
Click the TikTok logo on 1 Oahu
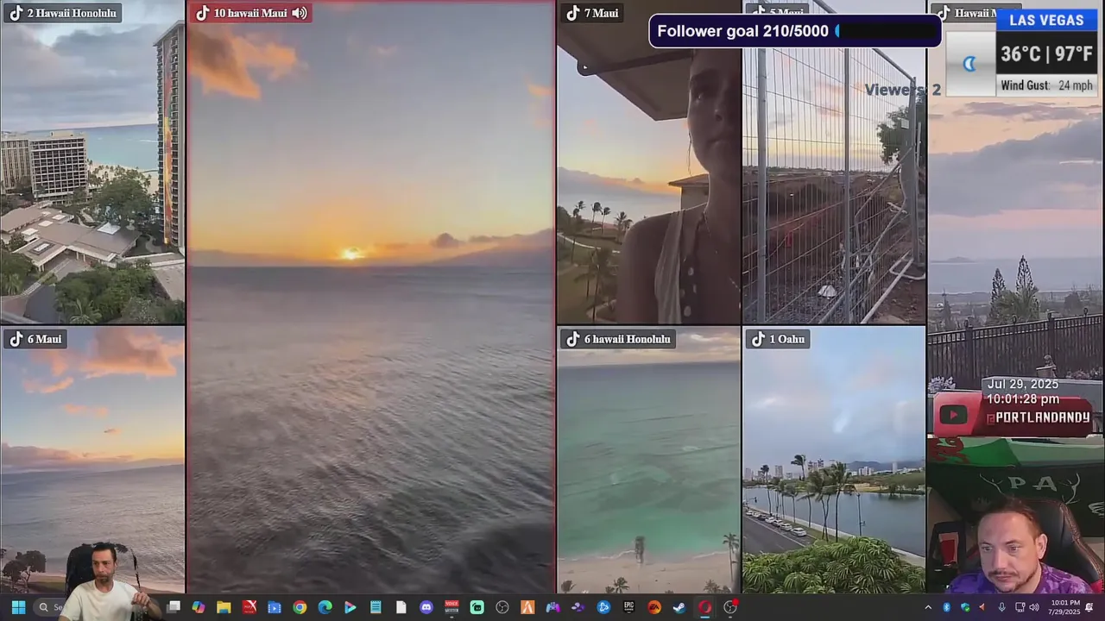(758, 339)
